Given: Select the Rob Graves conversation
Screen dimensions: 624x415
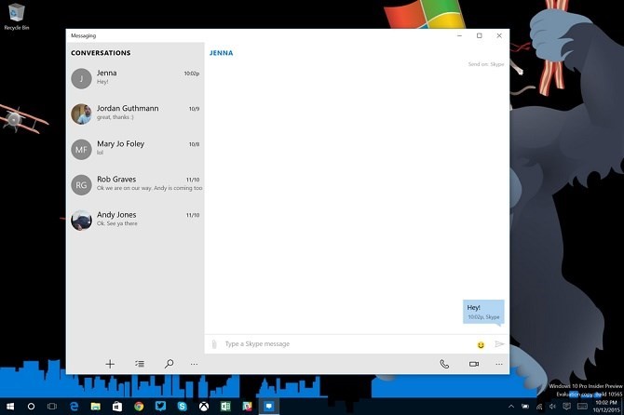Looking at the screenshot, I should [135, 184].
